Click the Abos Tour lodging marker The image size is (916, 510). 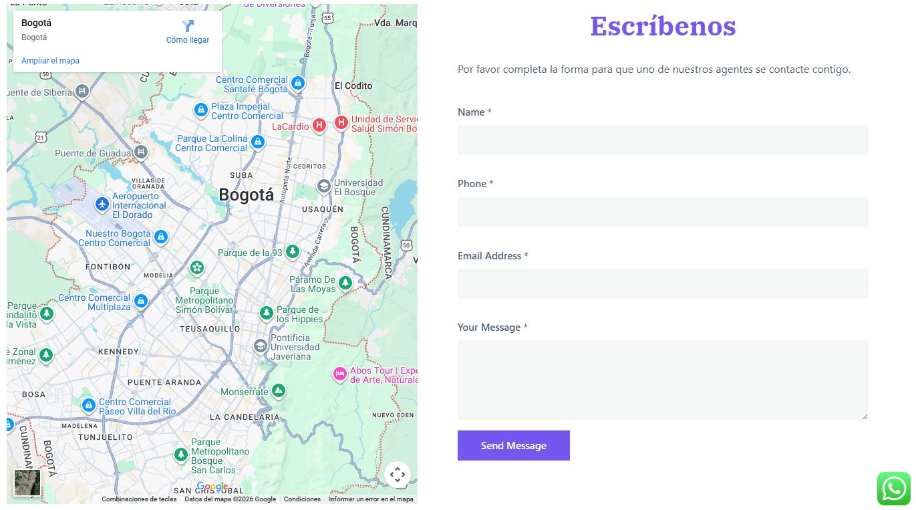pos(339,374)
